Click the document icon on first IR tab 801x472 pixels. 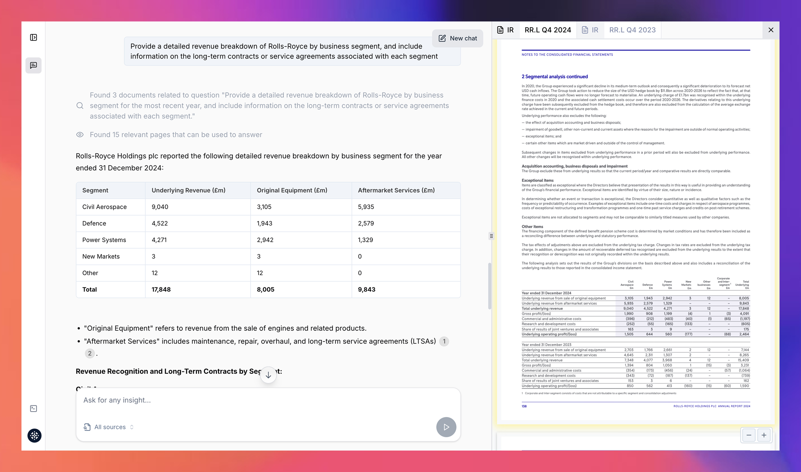(x=500, y=30)
